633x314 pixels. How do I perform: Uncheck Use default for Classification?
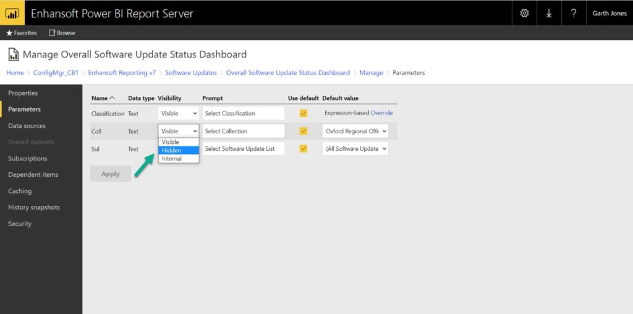click(303, 113)
